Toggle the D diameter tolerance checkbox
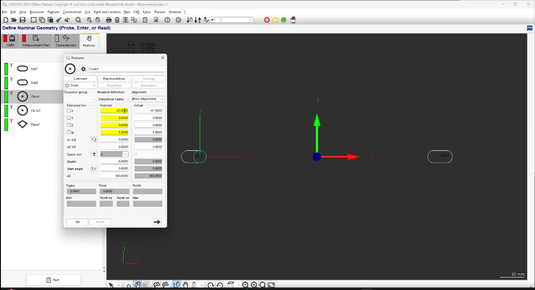The image size is (535, 290). pos(69,133)
